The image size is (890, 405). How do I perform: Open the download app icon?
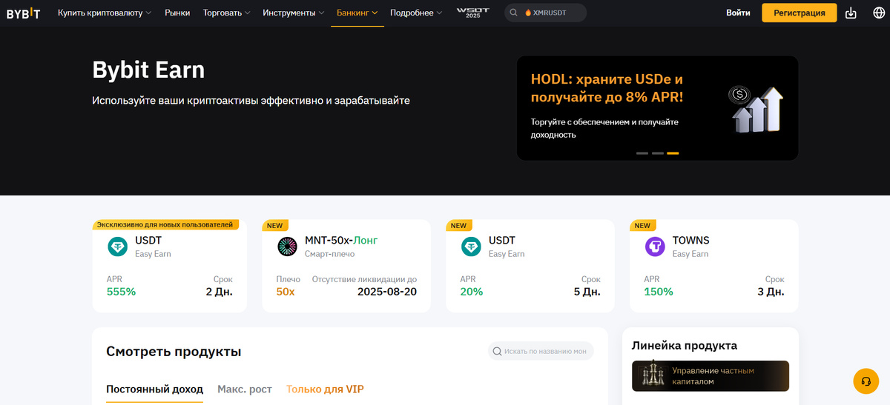(x=851, y=13)
